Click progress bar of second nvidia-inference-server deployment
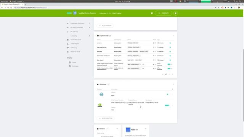Viewport: 244px width, 137px height. 170,68
